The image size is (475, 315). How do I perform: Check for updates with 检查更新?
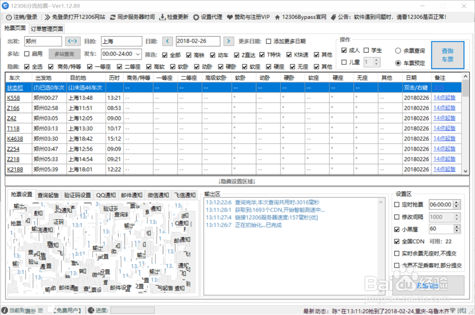[x=174, y=17]
